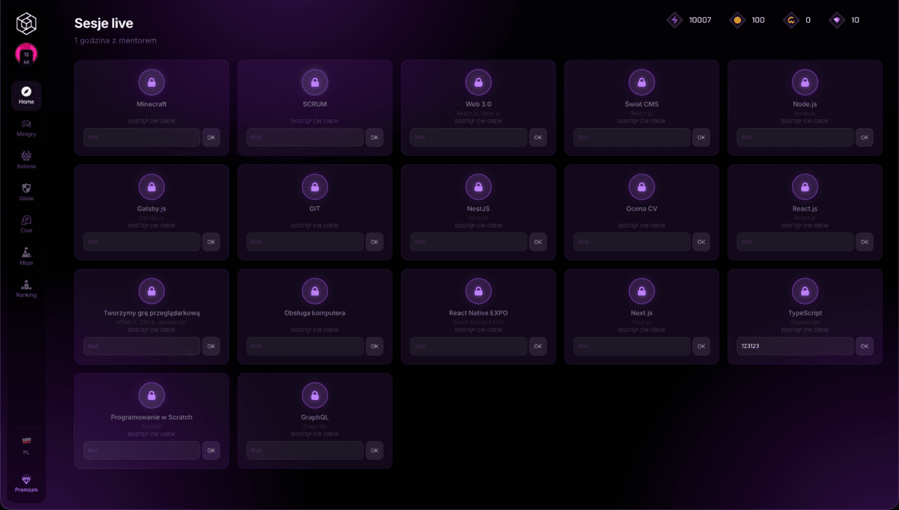Image resolution: width=899 pixels, height=510 pixels.
Task: Submit the SCRUM code with OK
Action: [x=375, y=137]
